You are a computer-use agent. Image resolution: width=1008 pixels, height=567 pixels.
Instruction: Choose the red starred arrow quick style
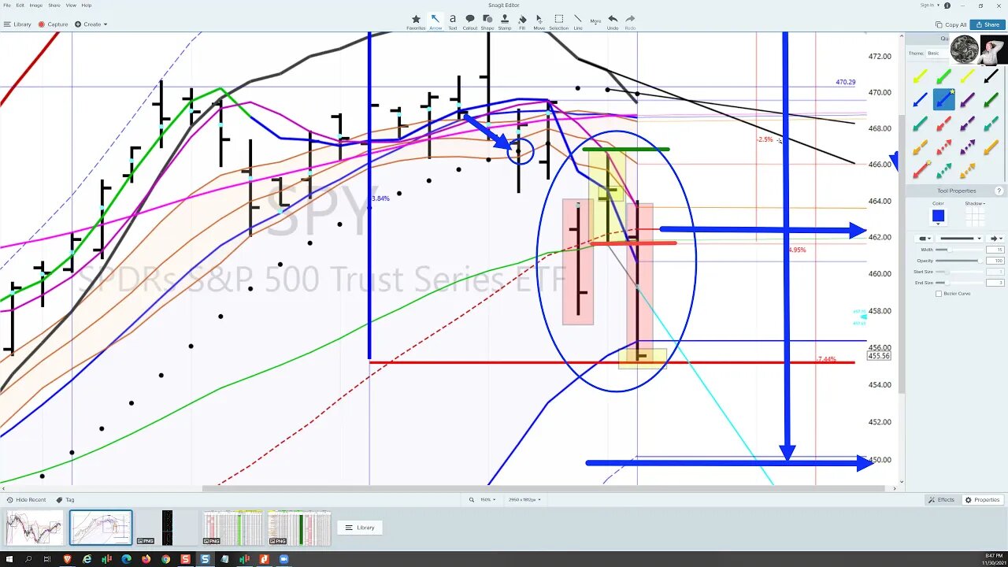click(920, 170)
